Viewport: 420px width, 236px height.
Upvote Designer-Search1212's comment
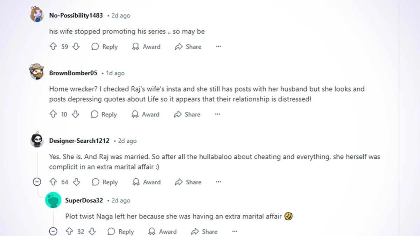53,182
